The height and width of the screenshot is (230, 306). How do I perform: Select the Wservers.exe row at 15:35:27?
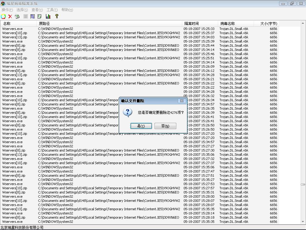click(140, 180)
